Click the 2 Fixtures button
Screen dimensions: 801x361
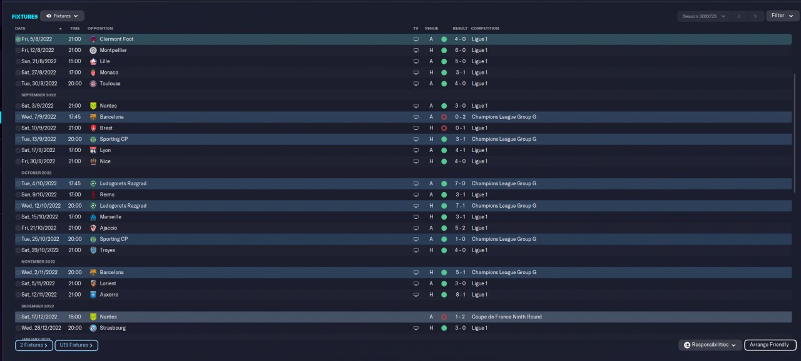point(33,345)
